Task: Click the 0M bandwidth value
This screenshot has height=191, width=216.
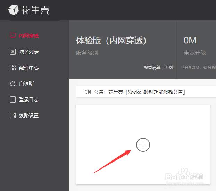Action: [x=190, y=41]
